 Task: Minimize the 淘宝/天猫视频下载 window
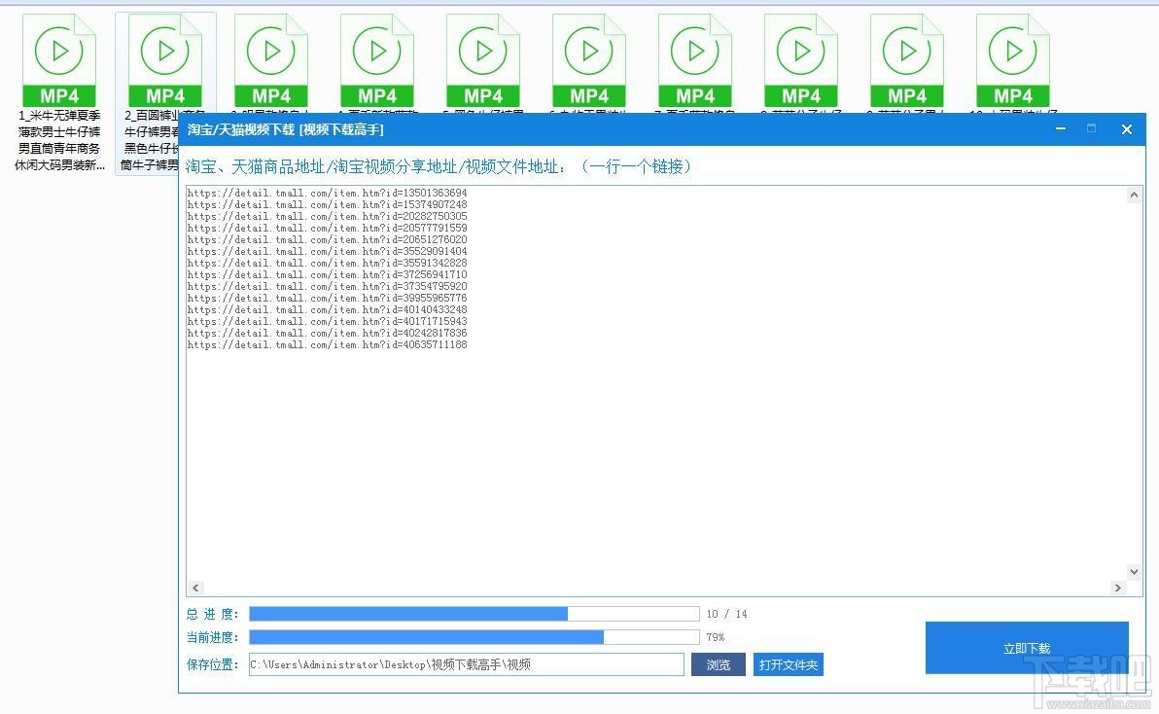coord(1061,128)
